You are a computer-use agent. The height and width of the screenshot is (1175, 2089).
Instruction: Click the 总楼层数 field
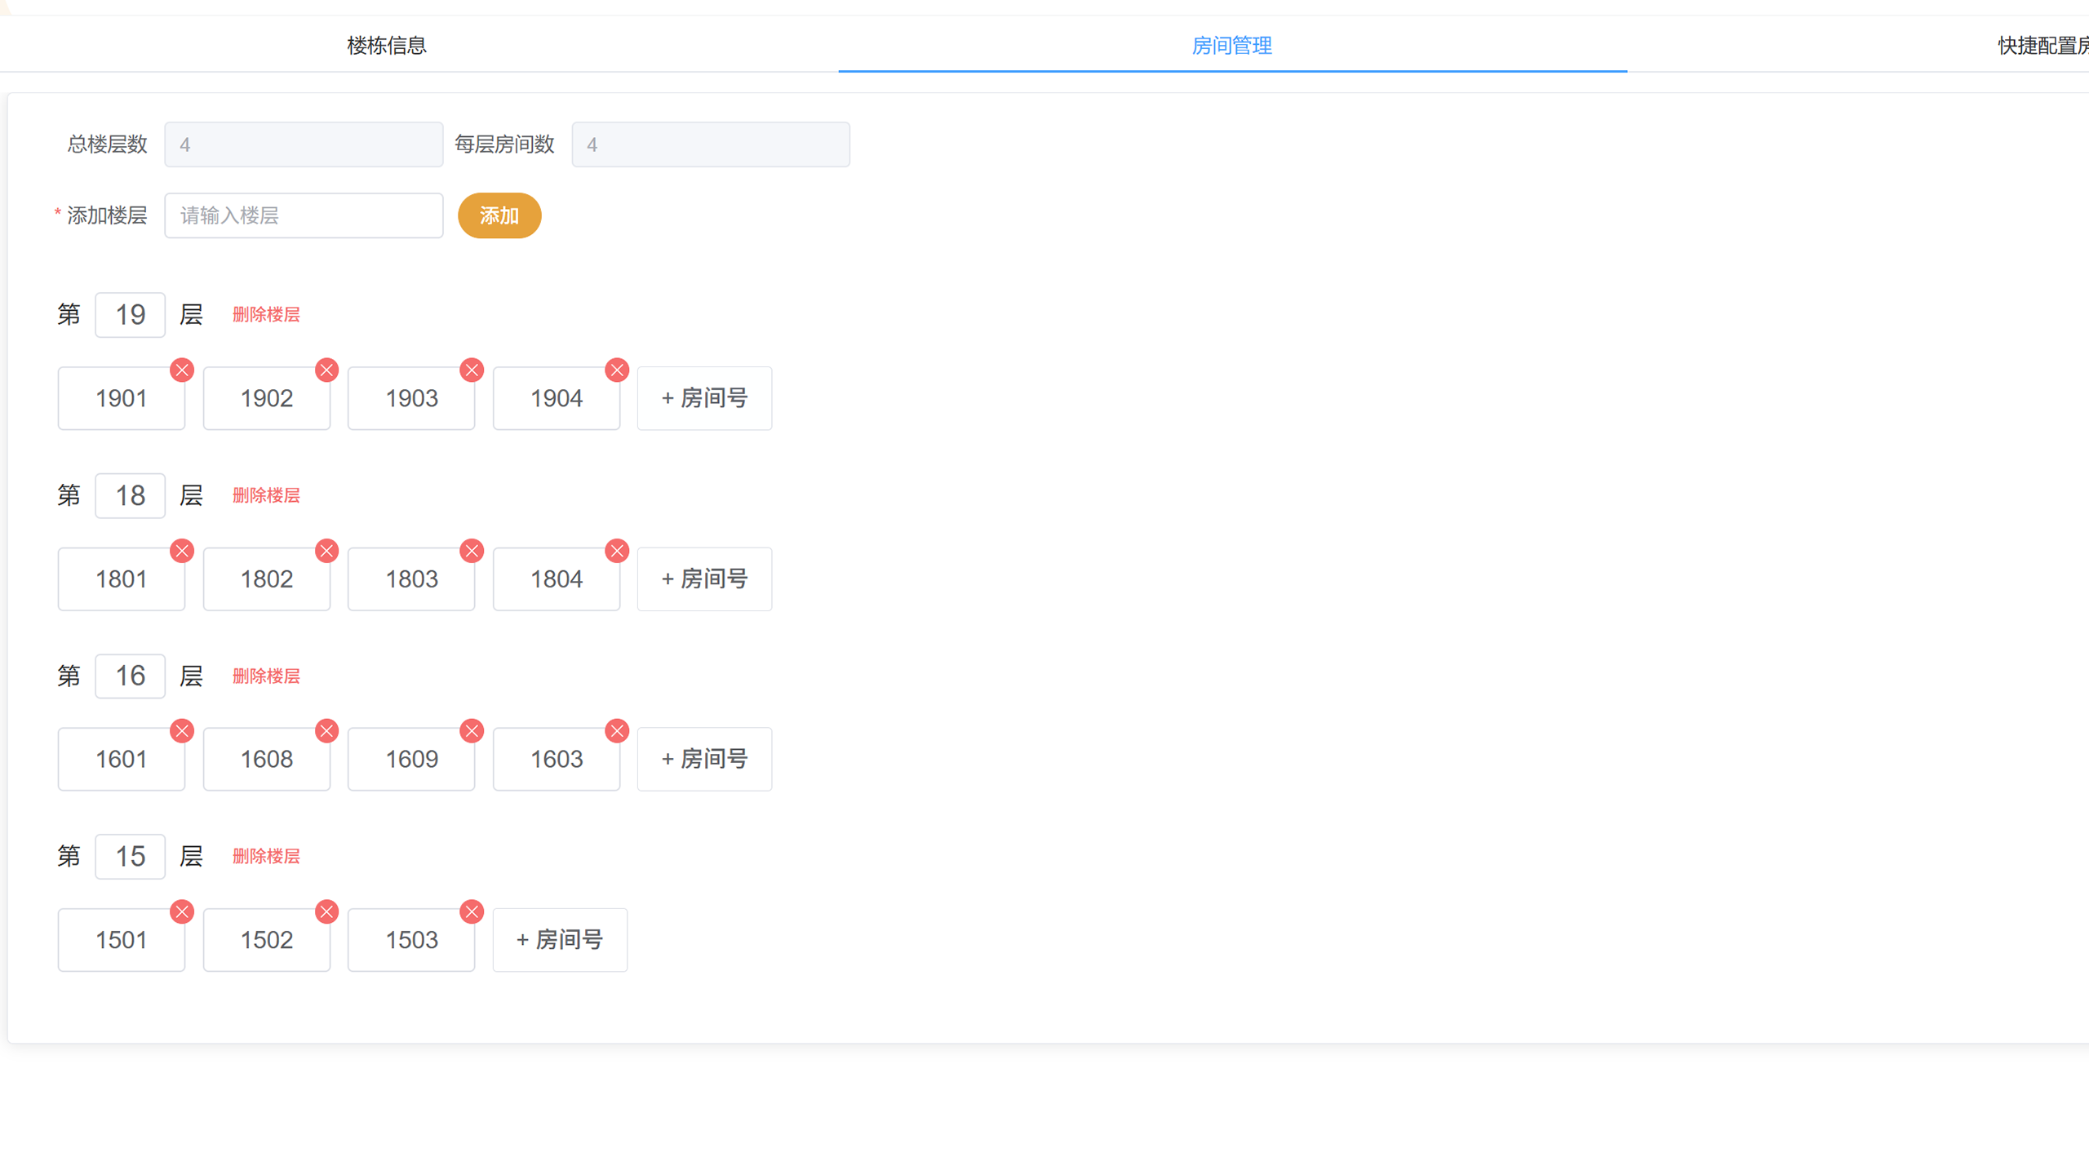pos(304,144)
